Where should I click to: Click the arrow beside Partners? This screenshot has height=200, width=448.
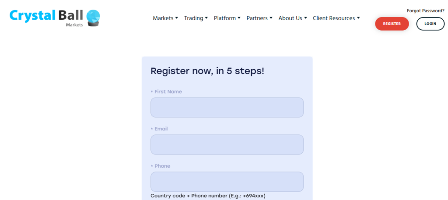[271, 18]
